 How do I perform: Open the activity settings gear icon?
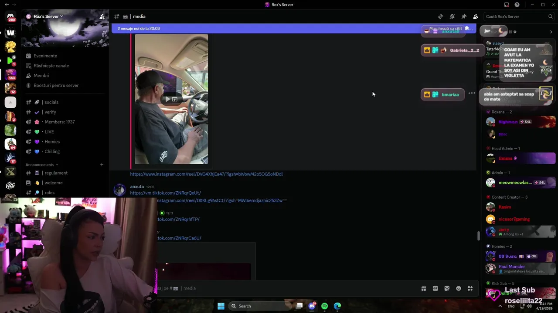pos(516,32)
